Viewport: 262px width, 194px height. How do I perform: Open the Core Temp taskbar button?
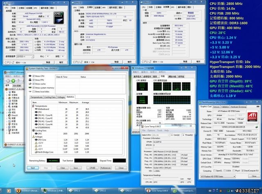[x=157, y=191]
